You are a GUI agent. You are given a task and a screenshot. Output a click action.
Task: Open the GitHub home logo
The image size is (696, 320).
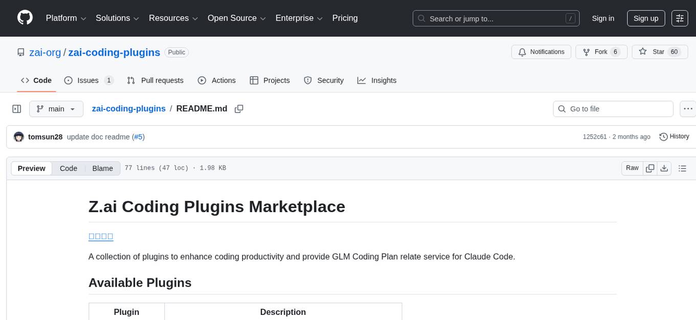(25, 18)
